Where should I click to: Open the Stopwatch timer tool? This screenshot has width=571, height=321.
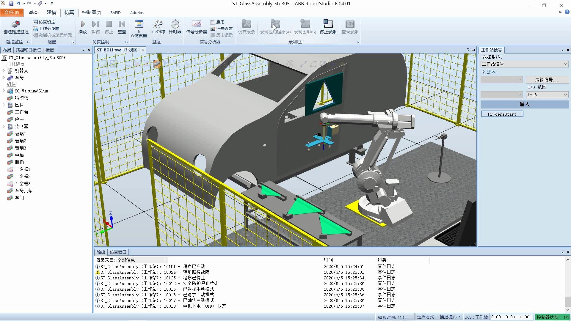pyautogui.click(x=175, y=24)
